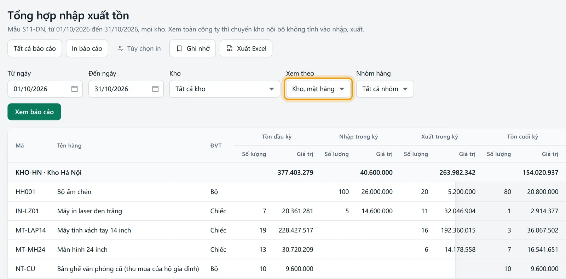Click the page title Tổng hợp nhập xuất tồn
This screenshot has height=279, width=566.
click(x=68, y=16)
